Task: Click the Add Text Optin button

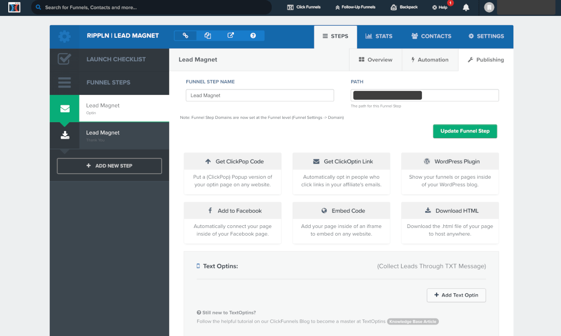Action: (456, 295)
